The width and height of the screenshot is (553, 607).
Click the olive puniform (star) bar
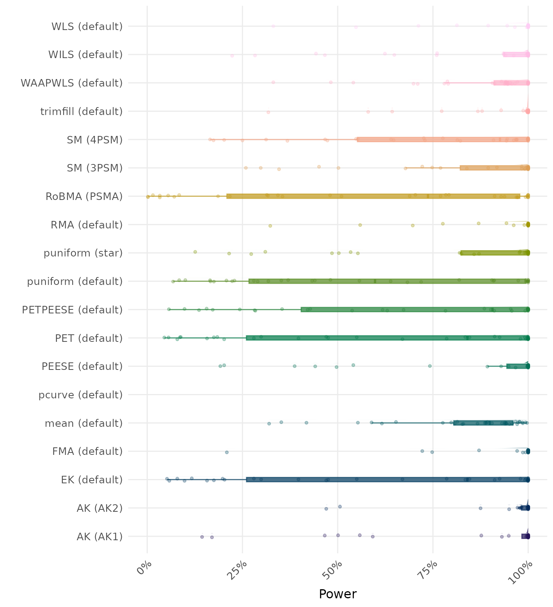click(x=495, y=253)
